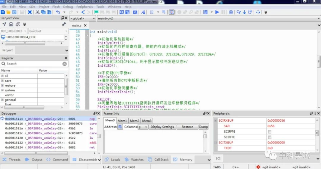This screenshot has width=321, height=169.
Task: Click the Debugger panel horizontal scrollbar
Action: [36, 153]
